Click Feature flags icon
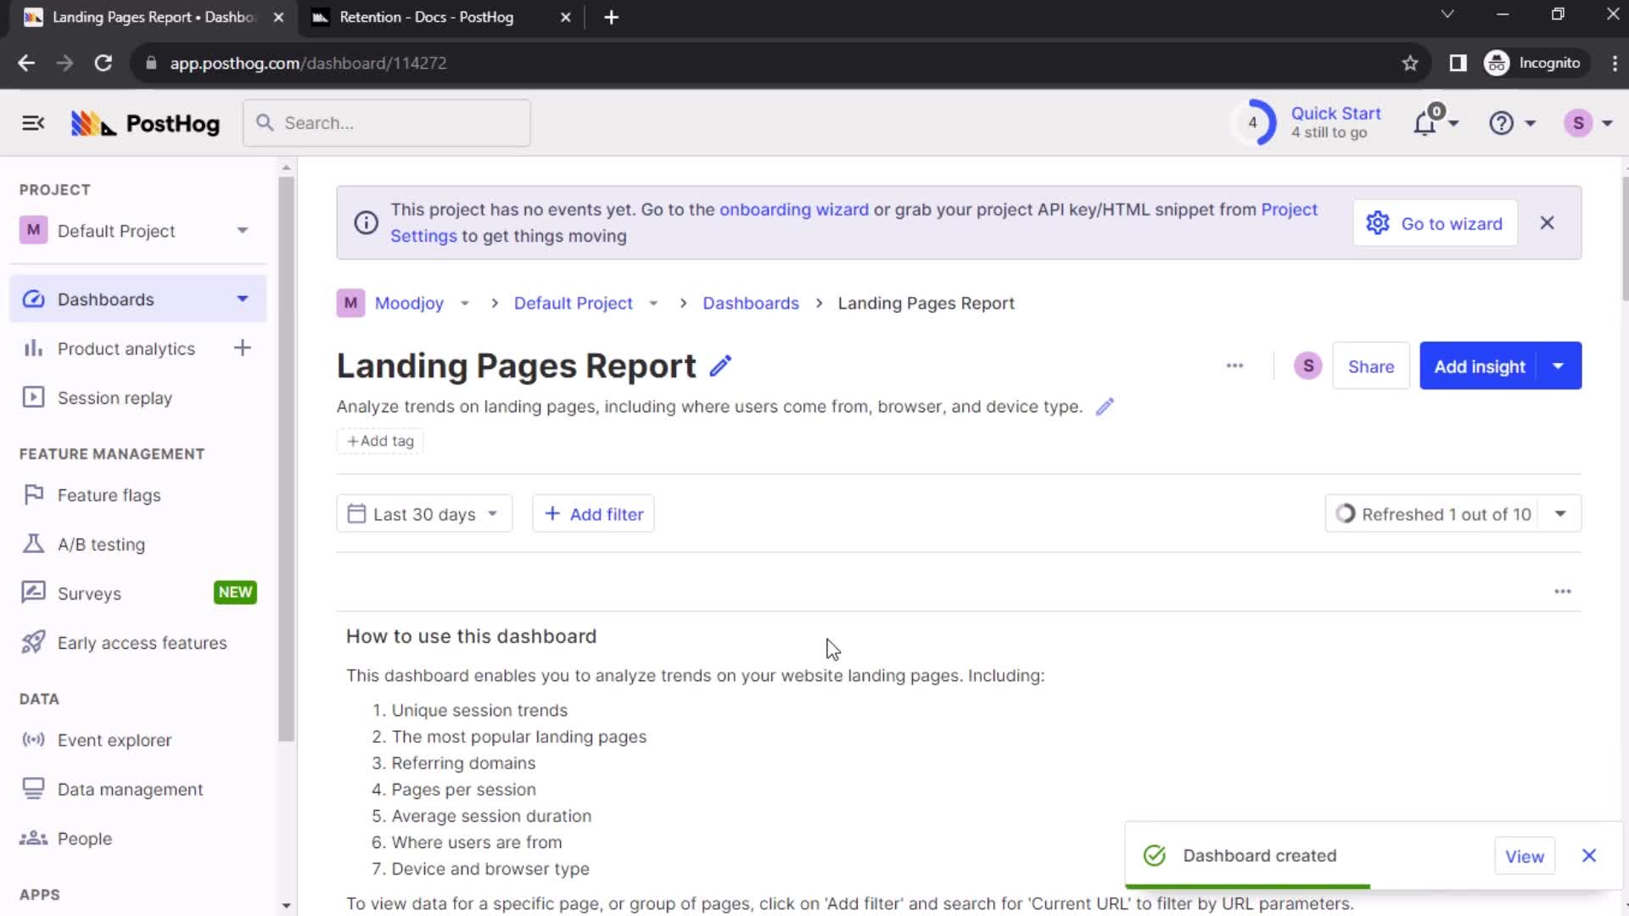The width and height of the screenshot is (1629, 916). 32,495
